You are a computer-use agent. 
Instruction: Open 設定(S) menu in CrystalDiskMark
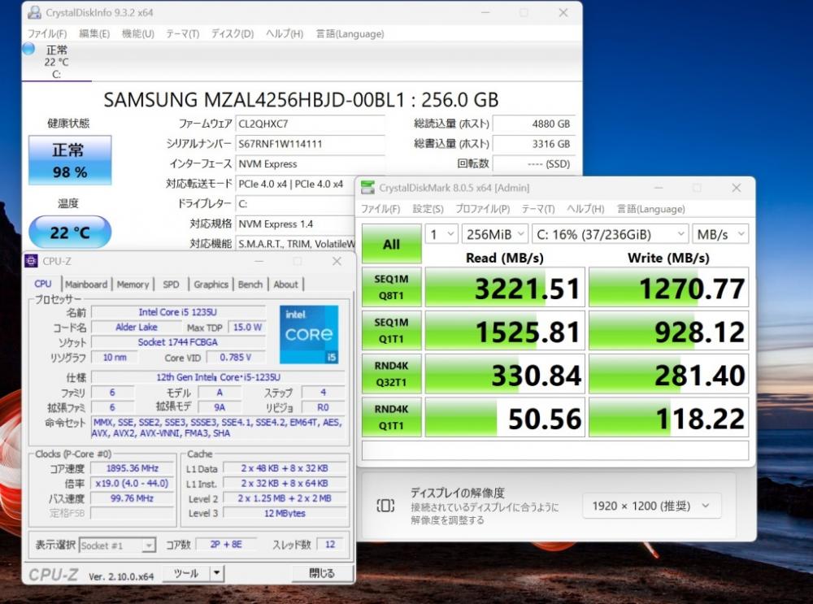pos(428,209)
